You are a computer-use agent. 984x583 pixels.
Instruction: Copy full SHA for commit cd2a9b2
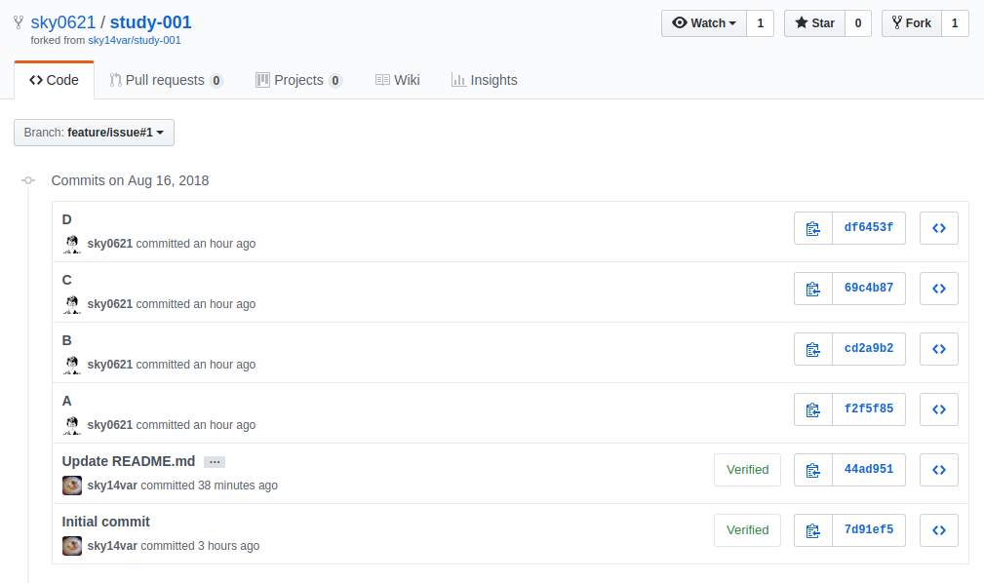pyautogui.click(x=813, y=349)
